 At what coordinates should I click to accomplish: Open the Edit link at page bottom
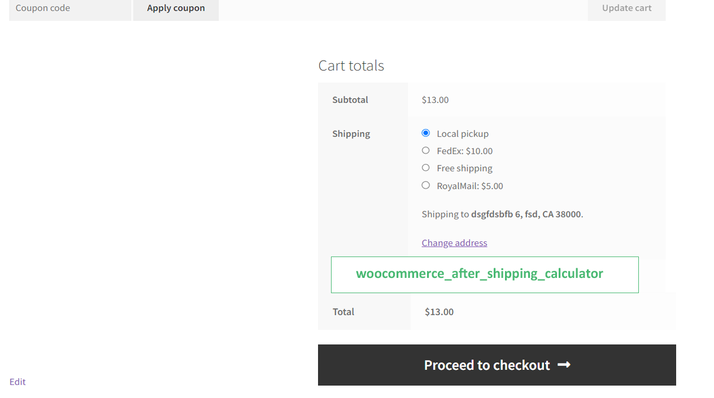click(x=18, y=382)
